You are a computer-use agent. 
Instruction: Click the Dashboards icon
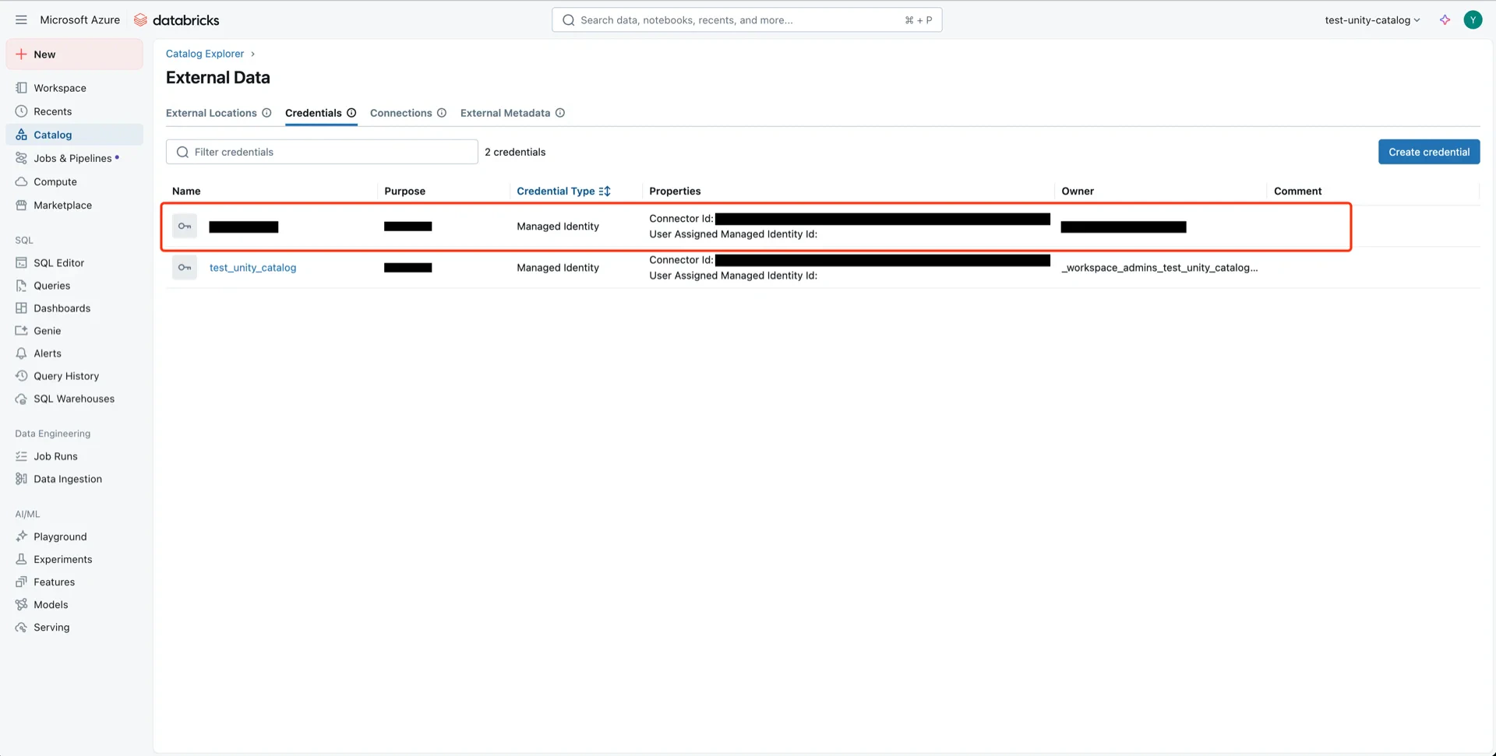tap(21, 308)
